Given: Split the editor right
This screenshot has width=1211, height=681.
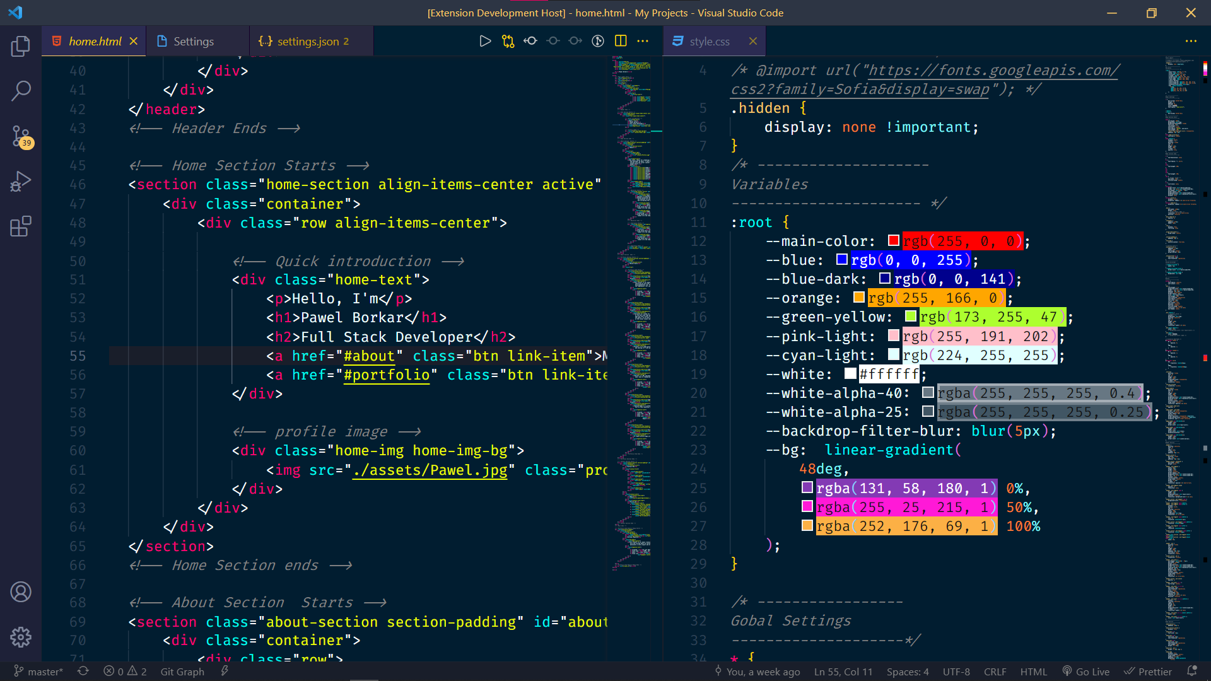Looking at the screenshot, I should (x=621, y=41).
